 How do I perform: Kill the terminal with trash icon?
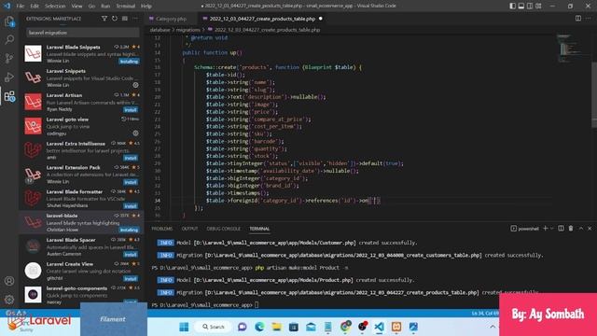[571, 228]
